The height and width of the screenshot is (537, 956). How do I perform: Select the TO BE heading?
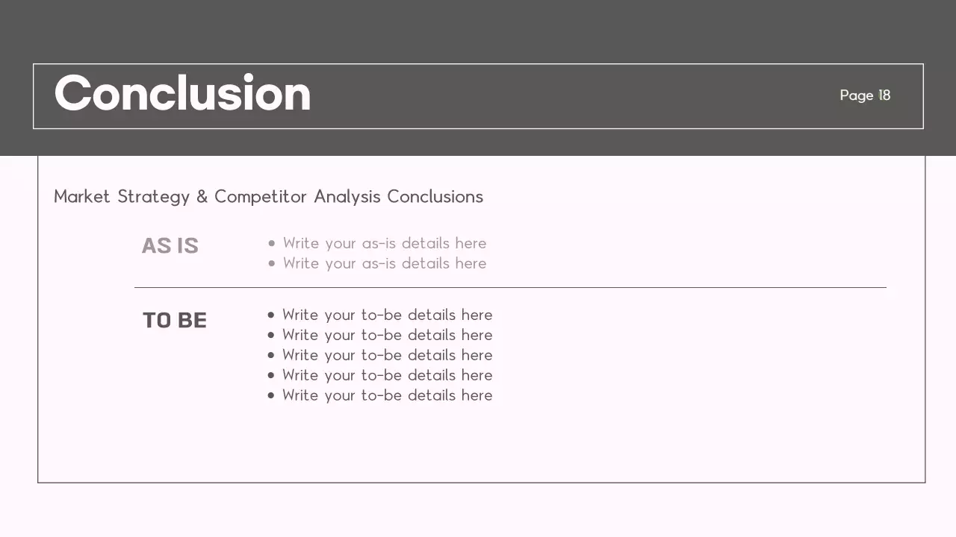(175, 321)
